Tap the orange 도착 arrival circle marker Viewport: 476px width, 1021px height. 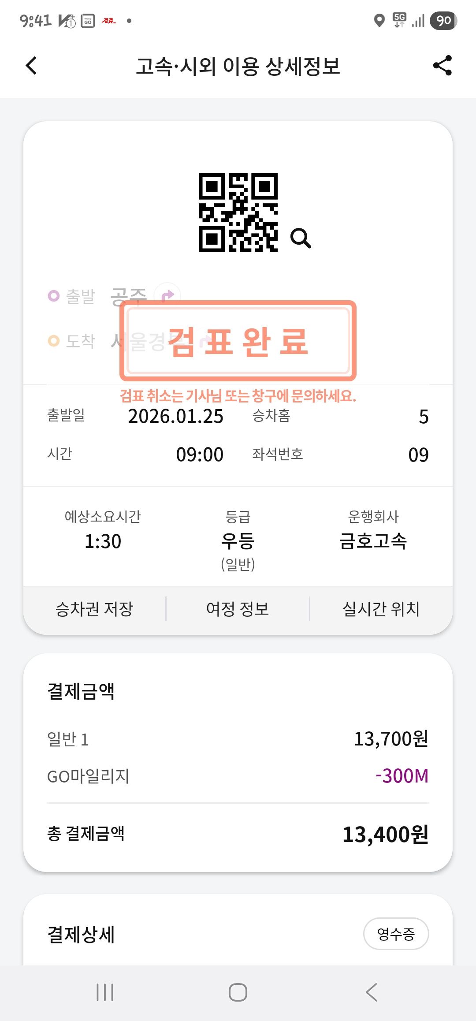click(54, 341)
